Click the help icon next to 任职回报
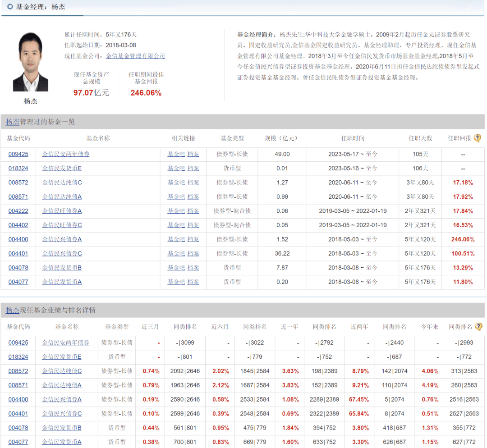This screenshot has height=448, width=487. point(478,138)
